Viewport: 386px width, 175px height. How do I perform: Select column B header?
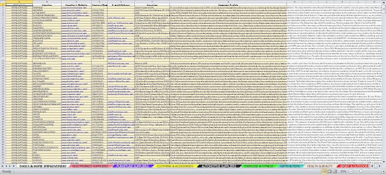pos(47,2)
